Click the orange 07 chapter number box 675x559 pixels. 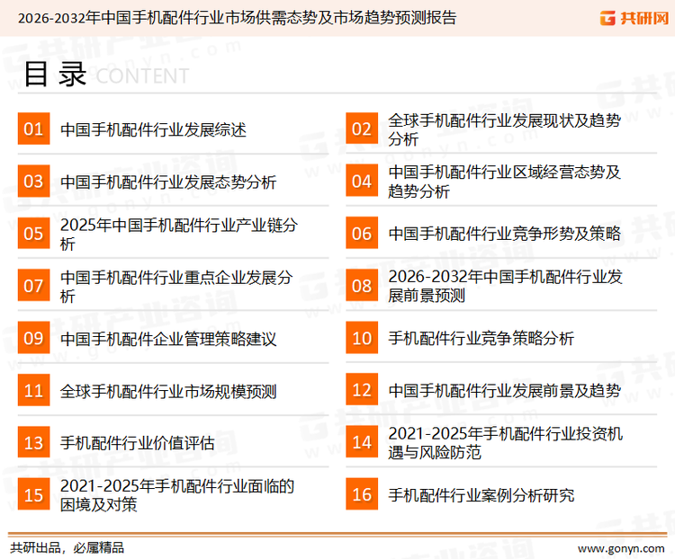click(x=33, y=286)
